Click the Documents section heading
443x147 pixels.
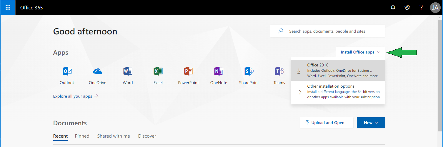70,123
